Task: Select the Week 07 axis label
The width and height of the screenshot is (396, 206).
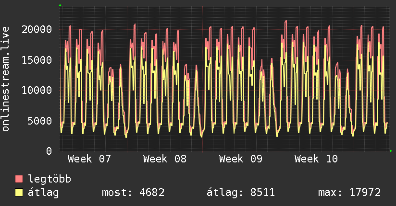Action: point(89,159)
